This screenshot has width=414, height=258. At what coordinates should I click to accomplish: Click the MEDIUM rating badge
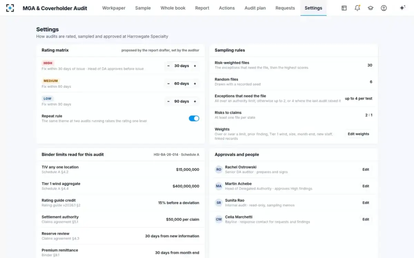point(51,81)
